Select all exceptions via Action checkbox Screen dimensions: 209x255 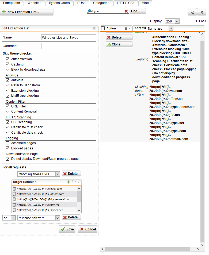pos(103,28)
